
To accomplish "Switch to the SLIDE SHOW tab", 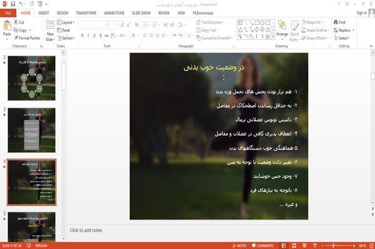I will click(141, 13).
